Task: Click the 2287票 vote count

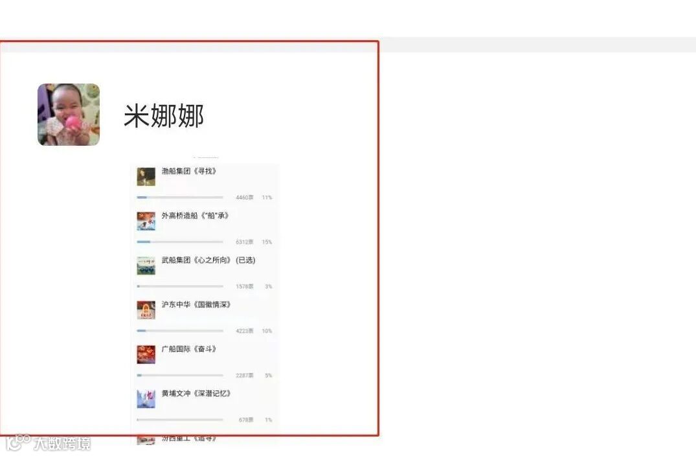Action: pyautogui.click(x=245, y=375)
